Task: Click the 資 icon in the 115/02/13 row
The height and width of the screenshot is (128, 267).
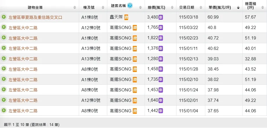Action: point(135,59)
